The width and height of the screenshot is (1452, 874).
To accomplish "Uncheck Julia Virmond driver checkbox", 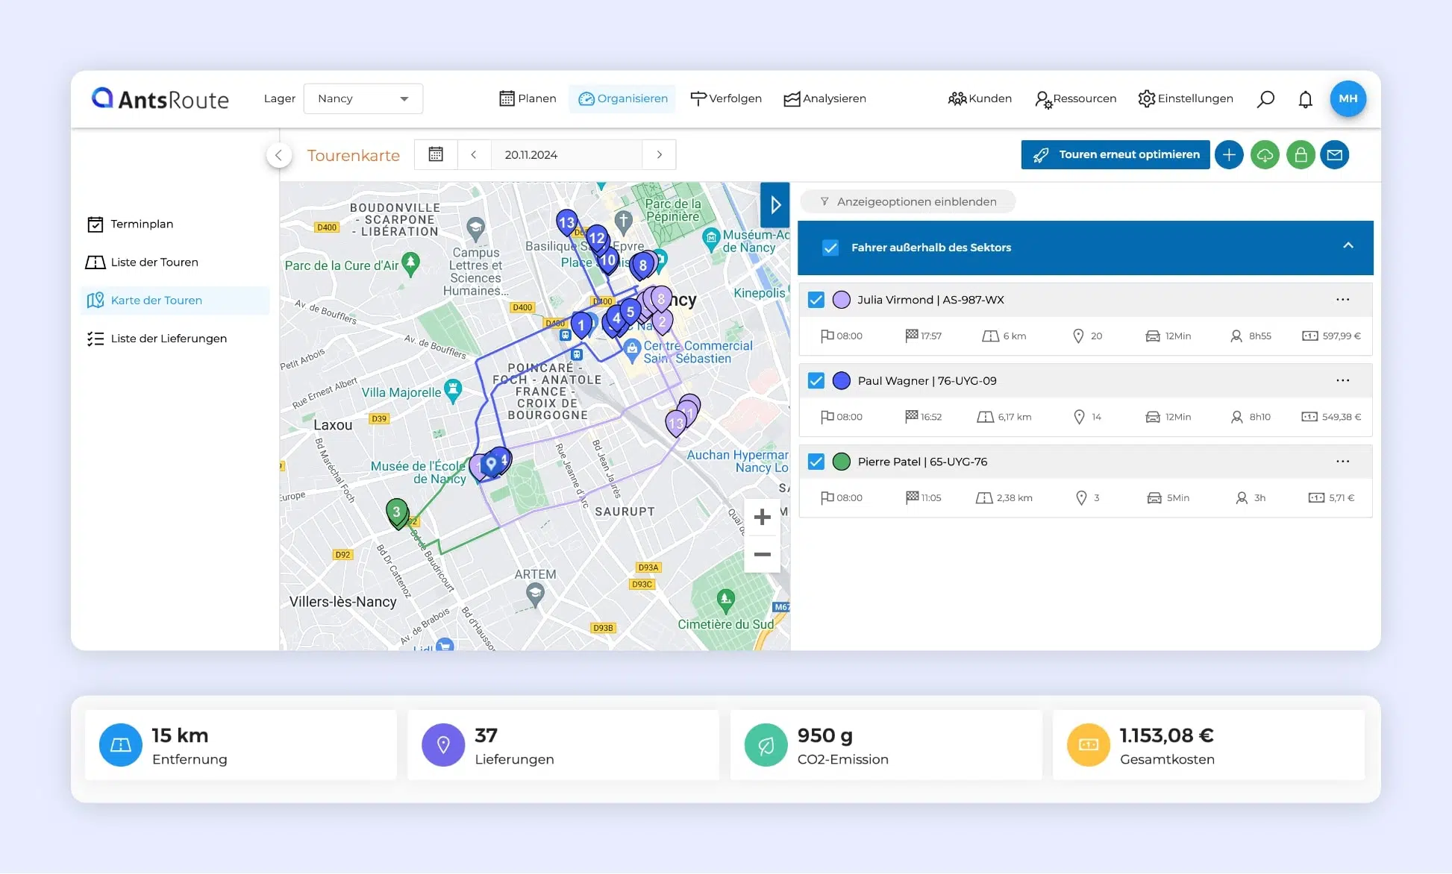I will pos(816,300).
